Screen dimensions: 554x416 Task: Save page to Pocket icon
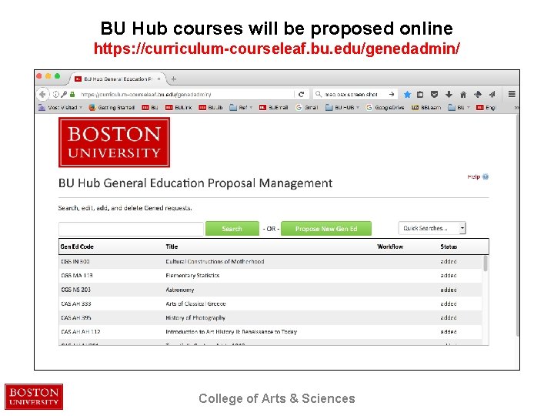click(x=434, y=95)
